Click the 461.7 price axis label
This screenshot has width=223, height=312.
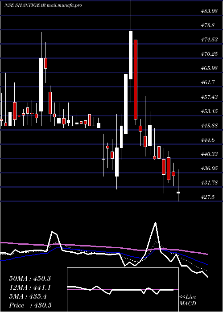pyautogui.click(x=207, y=82)
